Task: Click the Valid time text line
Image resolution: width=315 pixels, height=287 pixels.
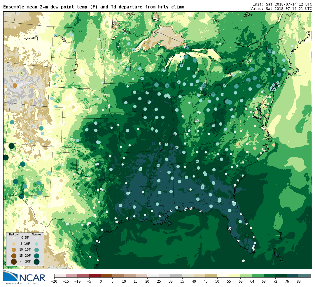Action: coord(281,9)
